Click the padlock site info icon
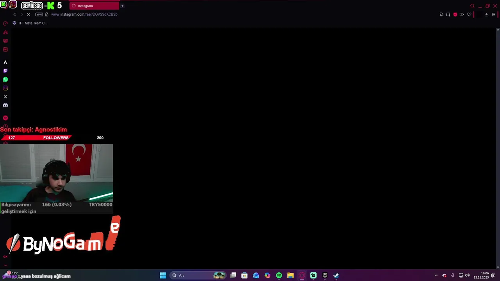This screenshot has height=281, width=500. click(46, 14)
